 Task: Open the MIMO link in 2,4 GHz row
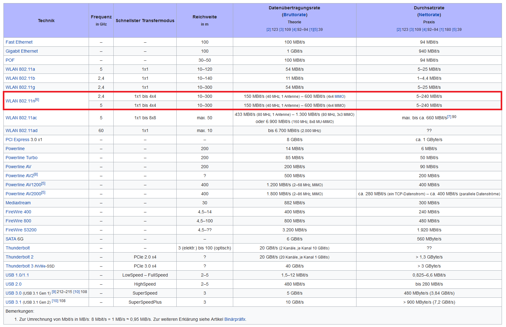340,97
